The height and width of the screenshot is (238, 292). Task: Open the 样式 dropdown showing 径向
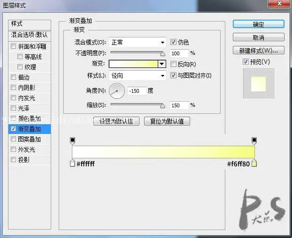coord(137,75)
